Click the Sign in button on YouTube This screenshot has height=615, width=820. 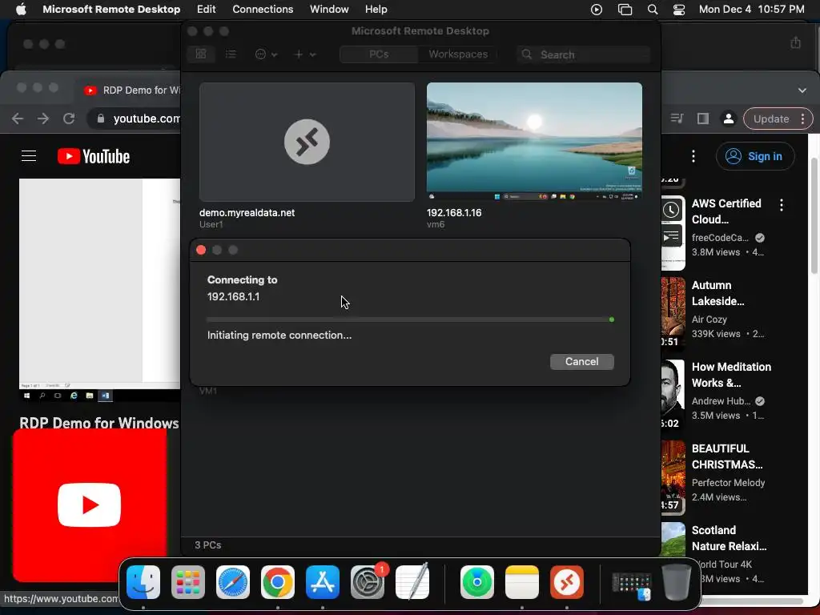coord(755,156)
